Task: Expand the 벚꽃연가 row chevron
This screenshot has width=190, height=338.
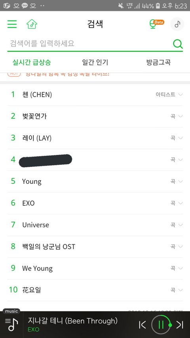Action: point(181,116)
